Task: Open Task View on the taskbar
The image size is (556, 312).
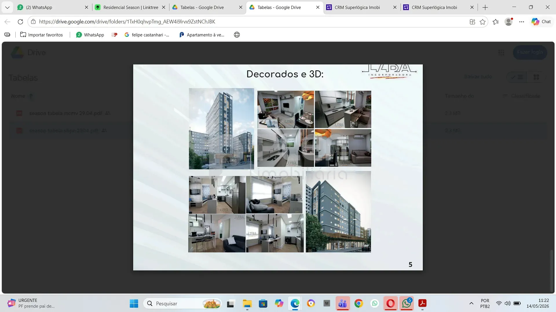Action: 231,304
